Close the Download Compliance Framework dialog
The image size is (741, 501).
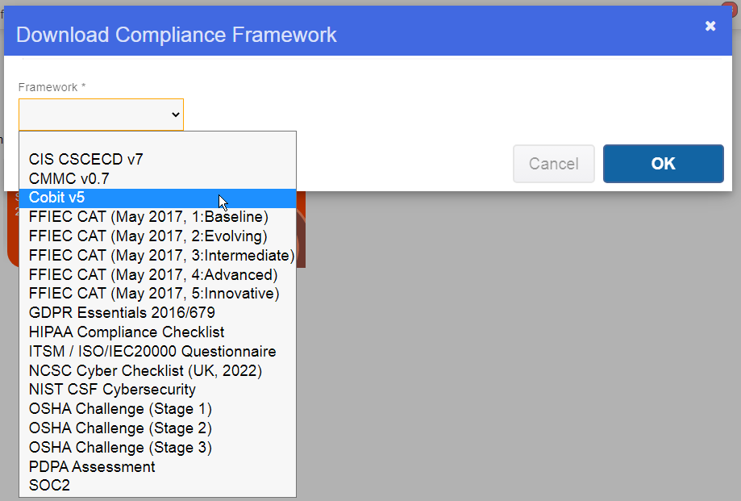coord(710,26)
